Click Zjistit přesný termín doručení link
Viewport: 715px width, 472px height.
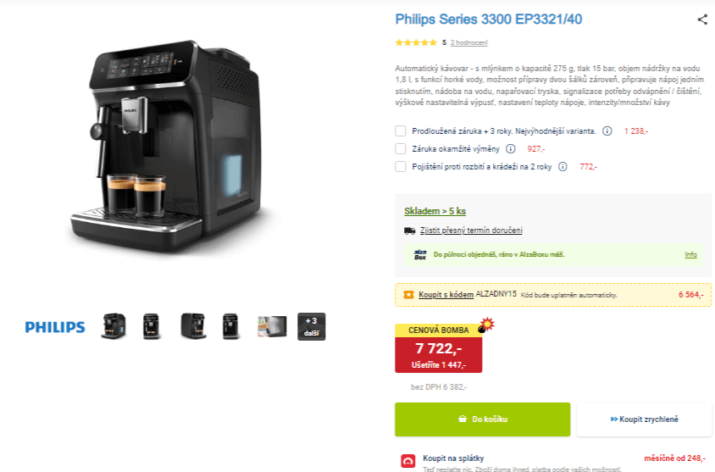point(471,230)
